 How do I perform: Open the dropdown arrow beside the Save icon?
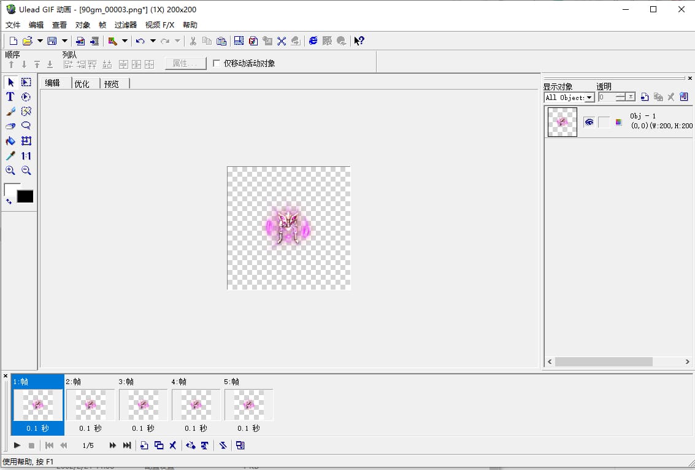64,41
